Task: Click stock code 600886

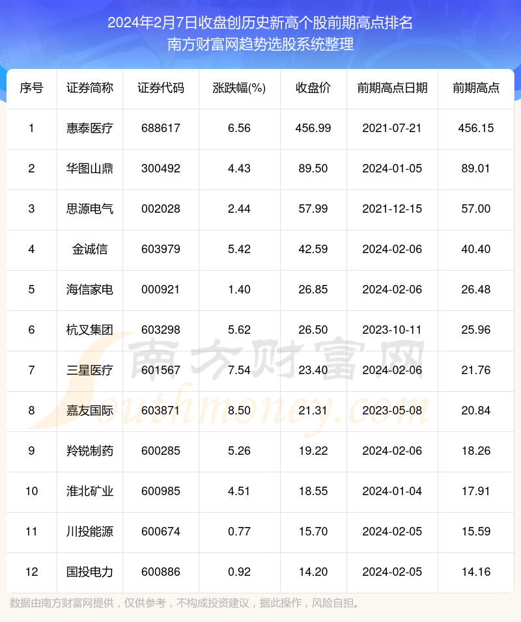Action: tap(161, 572)
